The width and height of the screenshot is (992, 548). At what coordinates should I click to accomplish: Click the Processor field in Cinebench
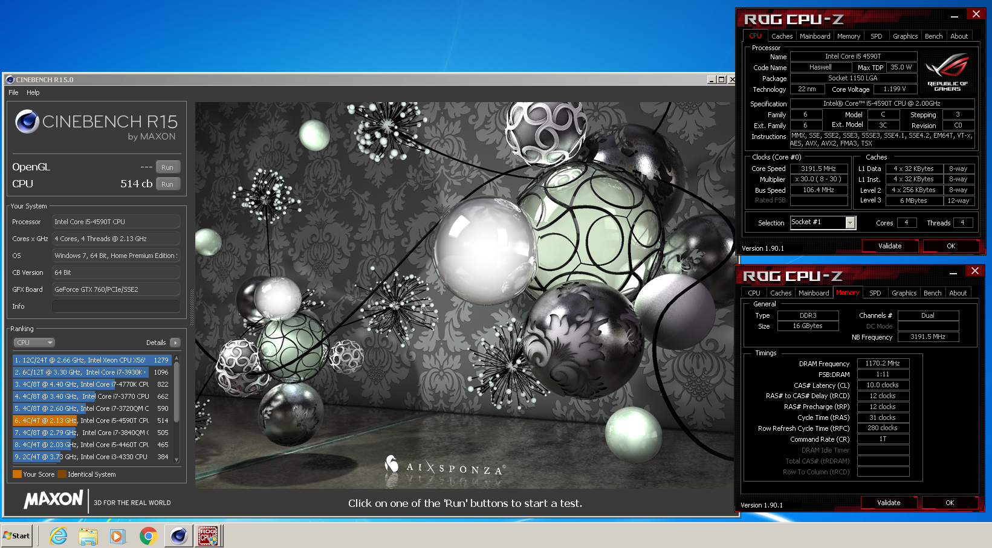[116, 222]
